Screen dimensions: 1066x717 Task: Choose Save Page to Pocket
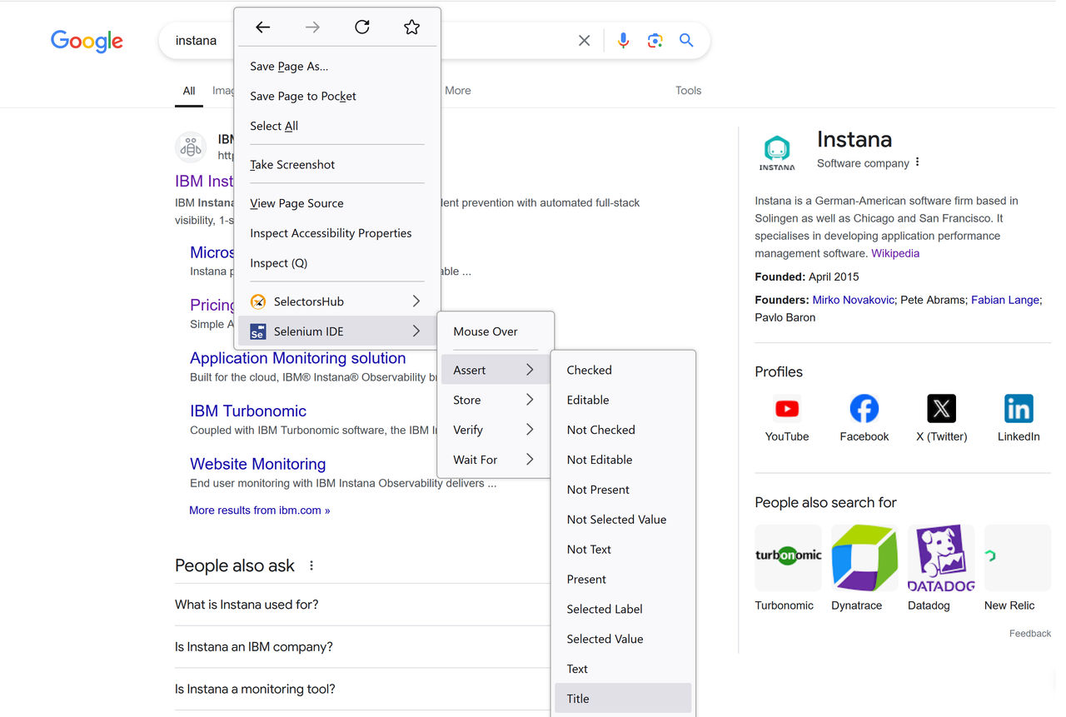[337, 97]
